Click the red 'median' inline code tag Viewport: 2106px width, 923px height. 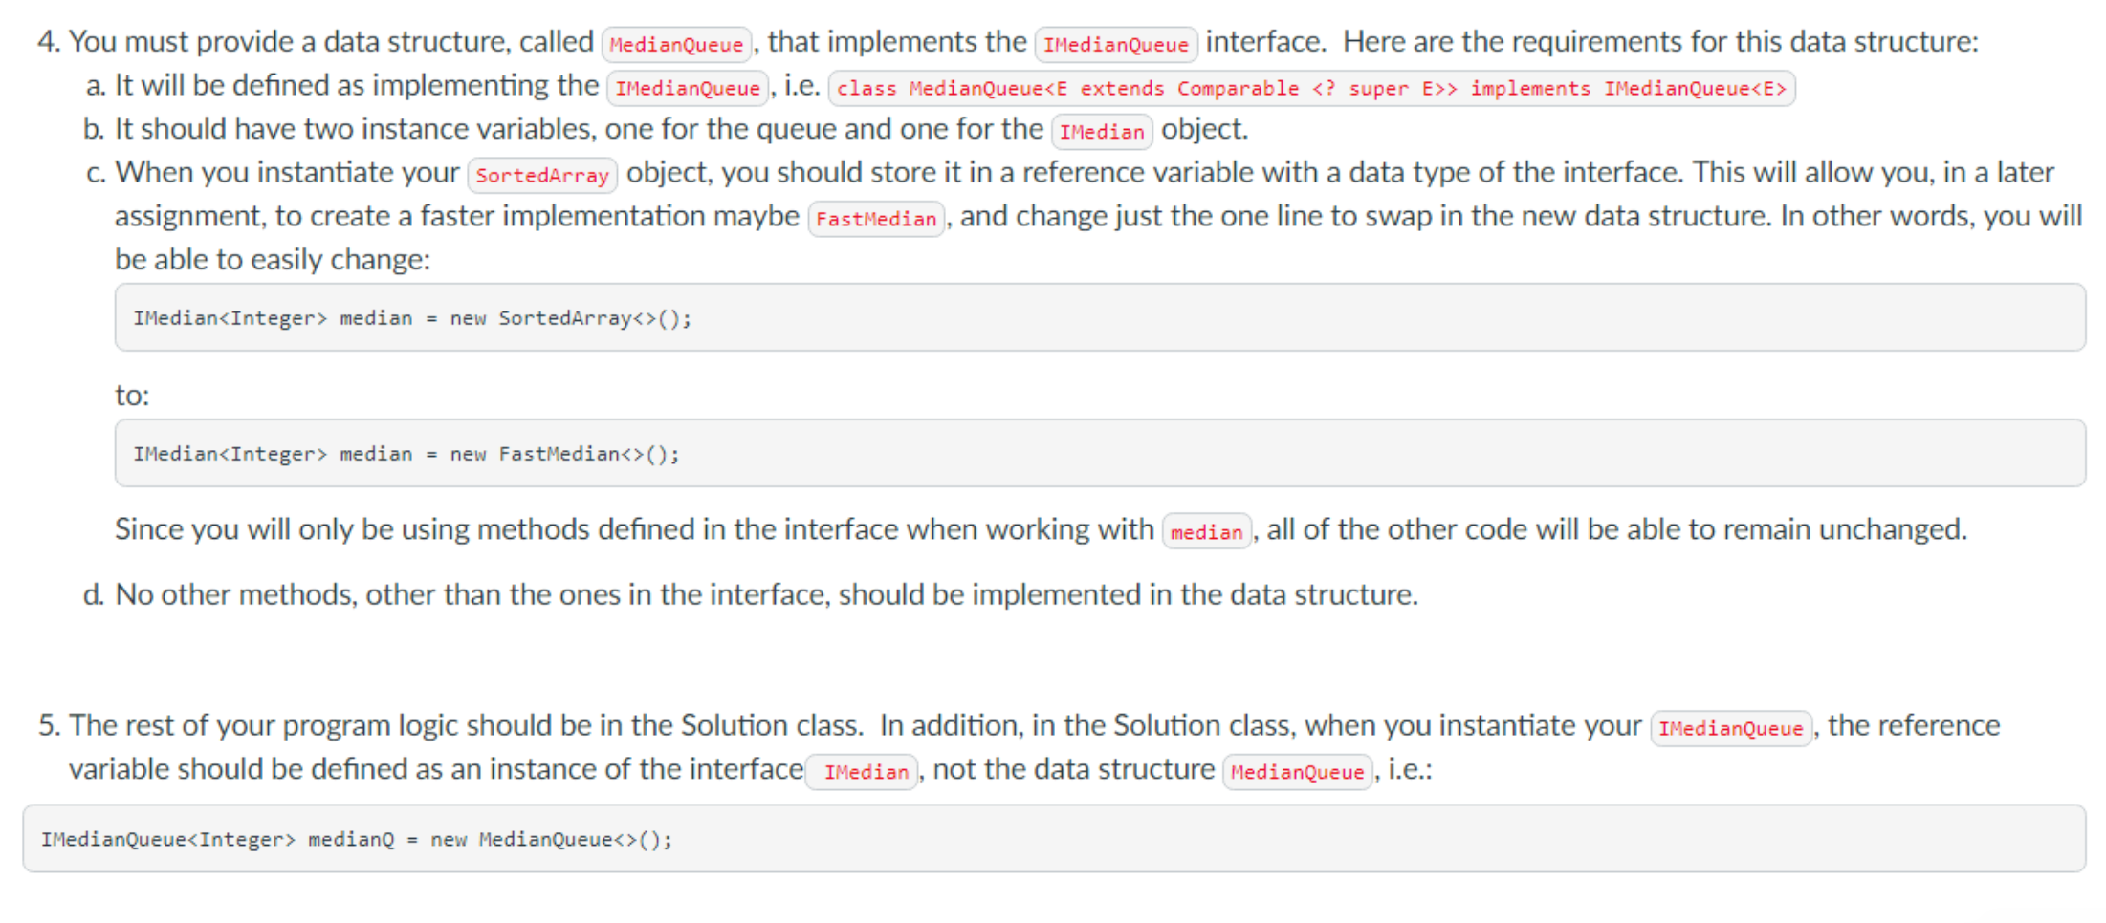(1206, 531)
